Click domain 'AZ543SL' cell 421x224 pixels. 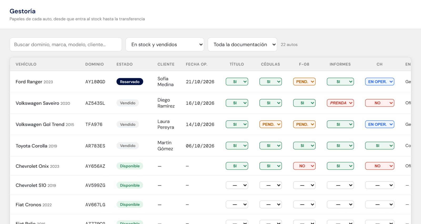point(95,103)
